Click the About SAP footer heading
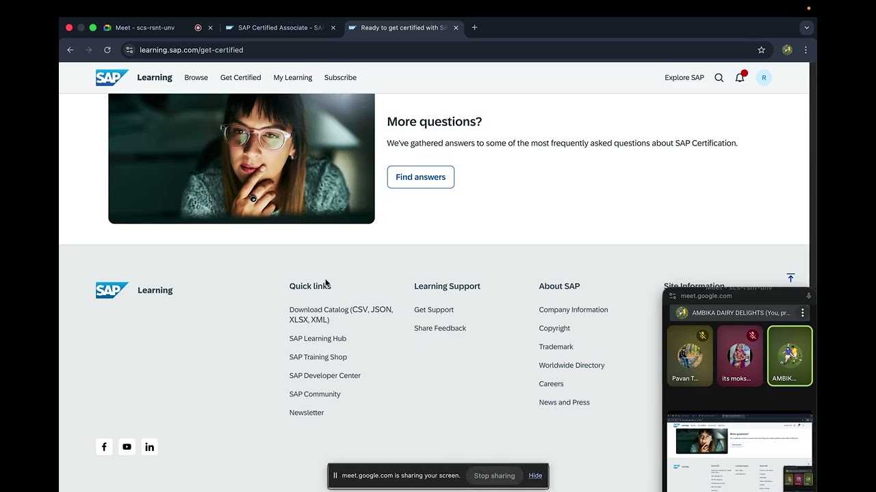This screenshot has width=876, height=492. coord(559,286)
